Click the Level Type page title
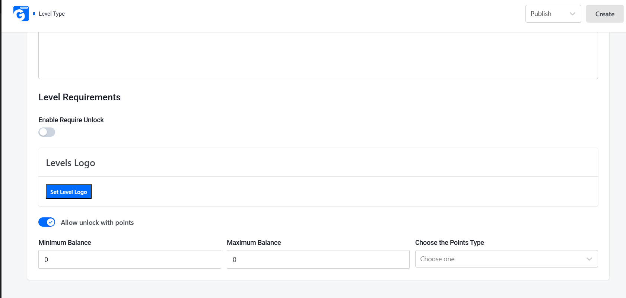The width and height of the screenshot is (626, 298). click(52, 14)
